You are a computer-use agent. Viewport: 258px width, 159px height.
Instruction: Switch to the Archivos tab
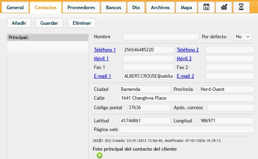[160, 8]
